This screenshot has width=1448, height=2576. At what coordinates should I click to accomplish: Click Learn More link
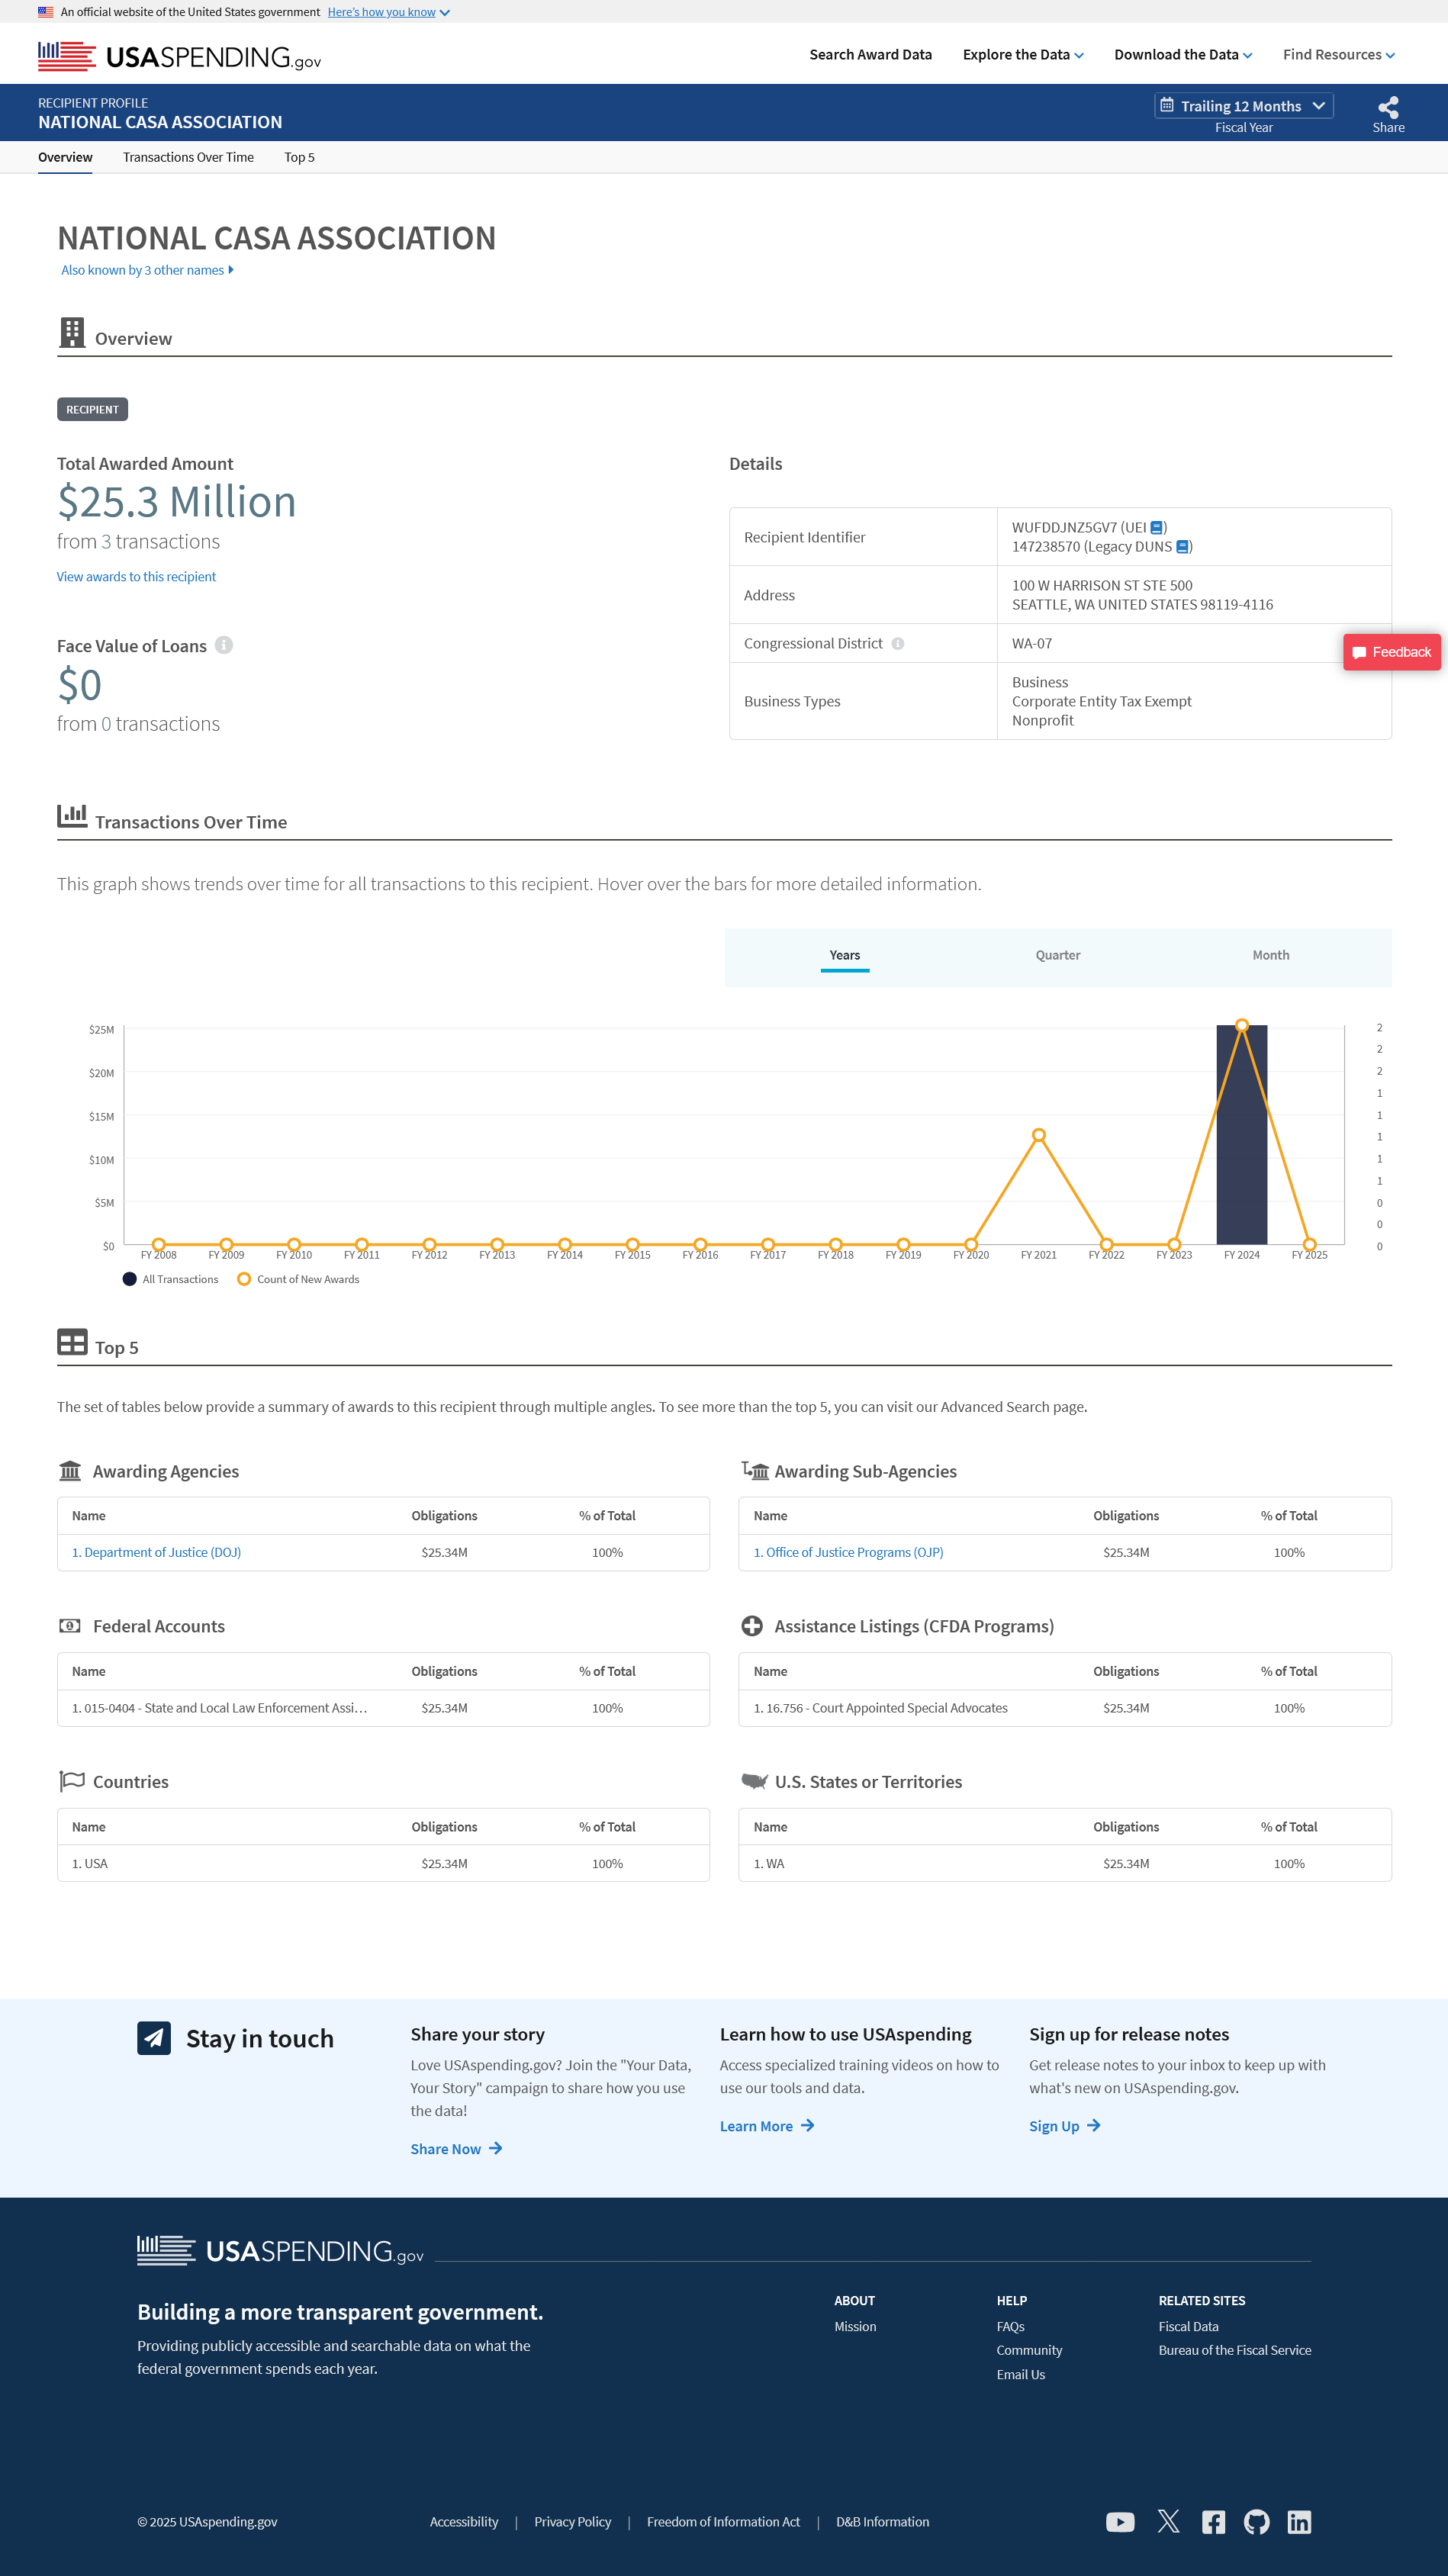pyautogui.click(x=767, y=2126)
